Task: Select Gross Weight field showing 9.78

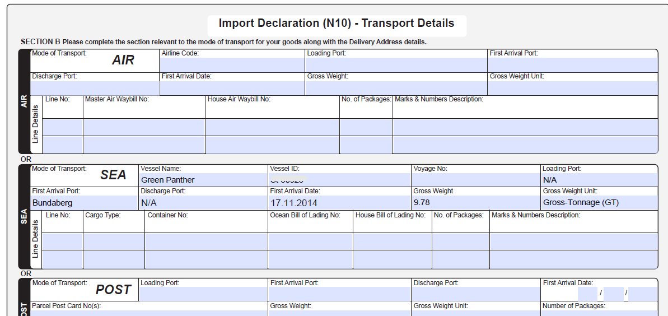Action: point(477,203)
